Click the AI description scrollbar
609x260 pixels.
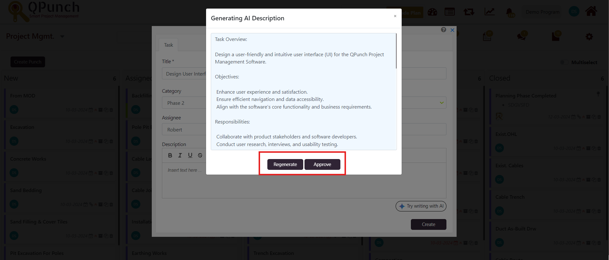(396, 51)
